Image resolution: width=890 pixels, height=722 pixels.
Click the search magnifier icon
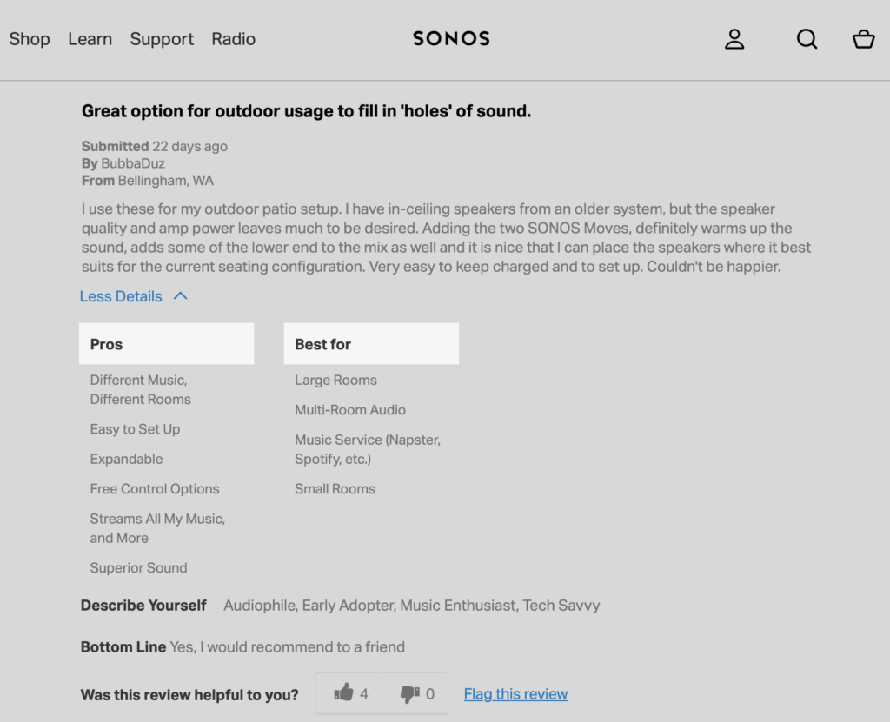coord(807,39)
